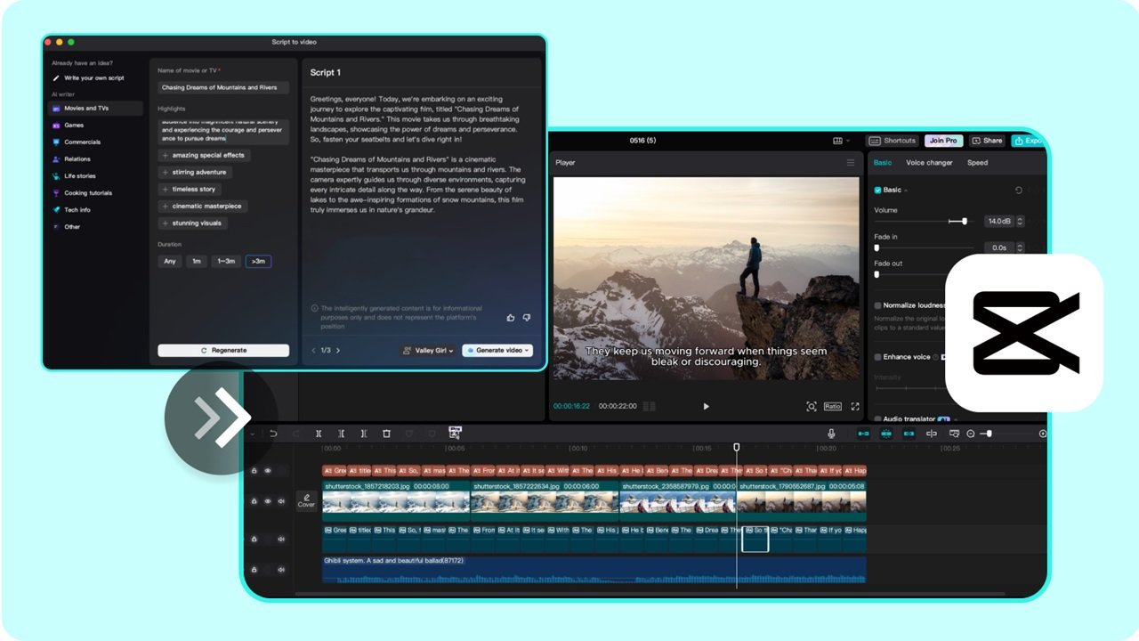Click the Regenerate button
1139x641 pixels.
click(x=222, y=350)
